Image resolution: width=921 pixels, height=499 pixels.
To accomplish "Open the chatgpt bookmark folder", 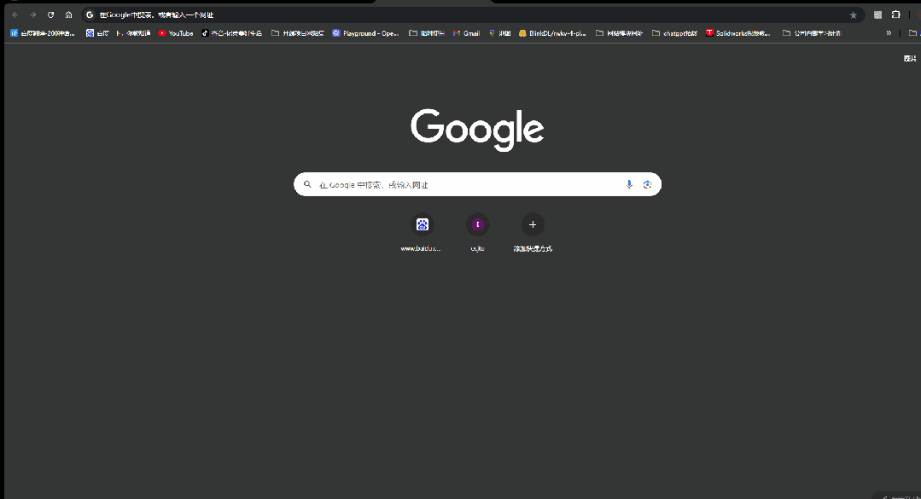I will (x=674, y=33).
